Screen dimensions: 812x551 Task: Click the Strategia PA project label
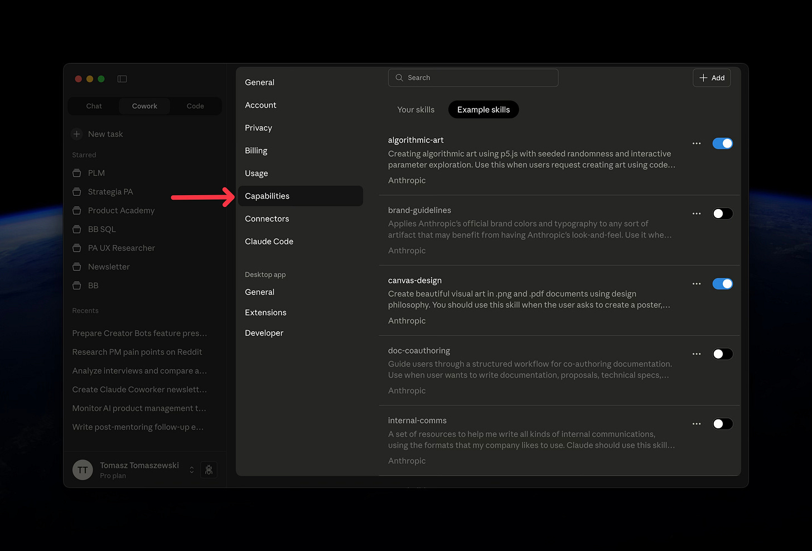(x=110, y=192)
